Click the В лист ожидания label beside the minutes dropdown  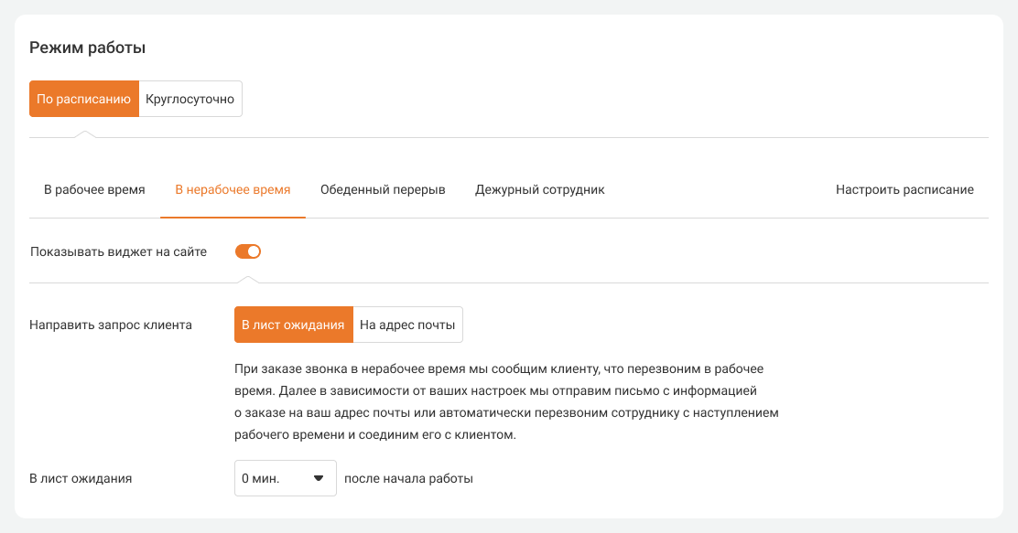pos(81,478)
